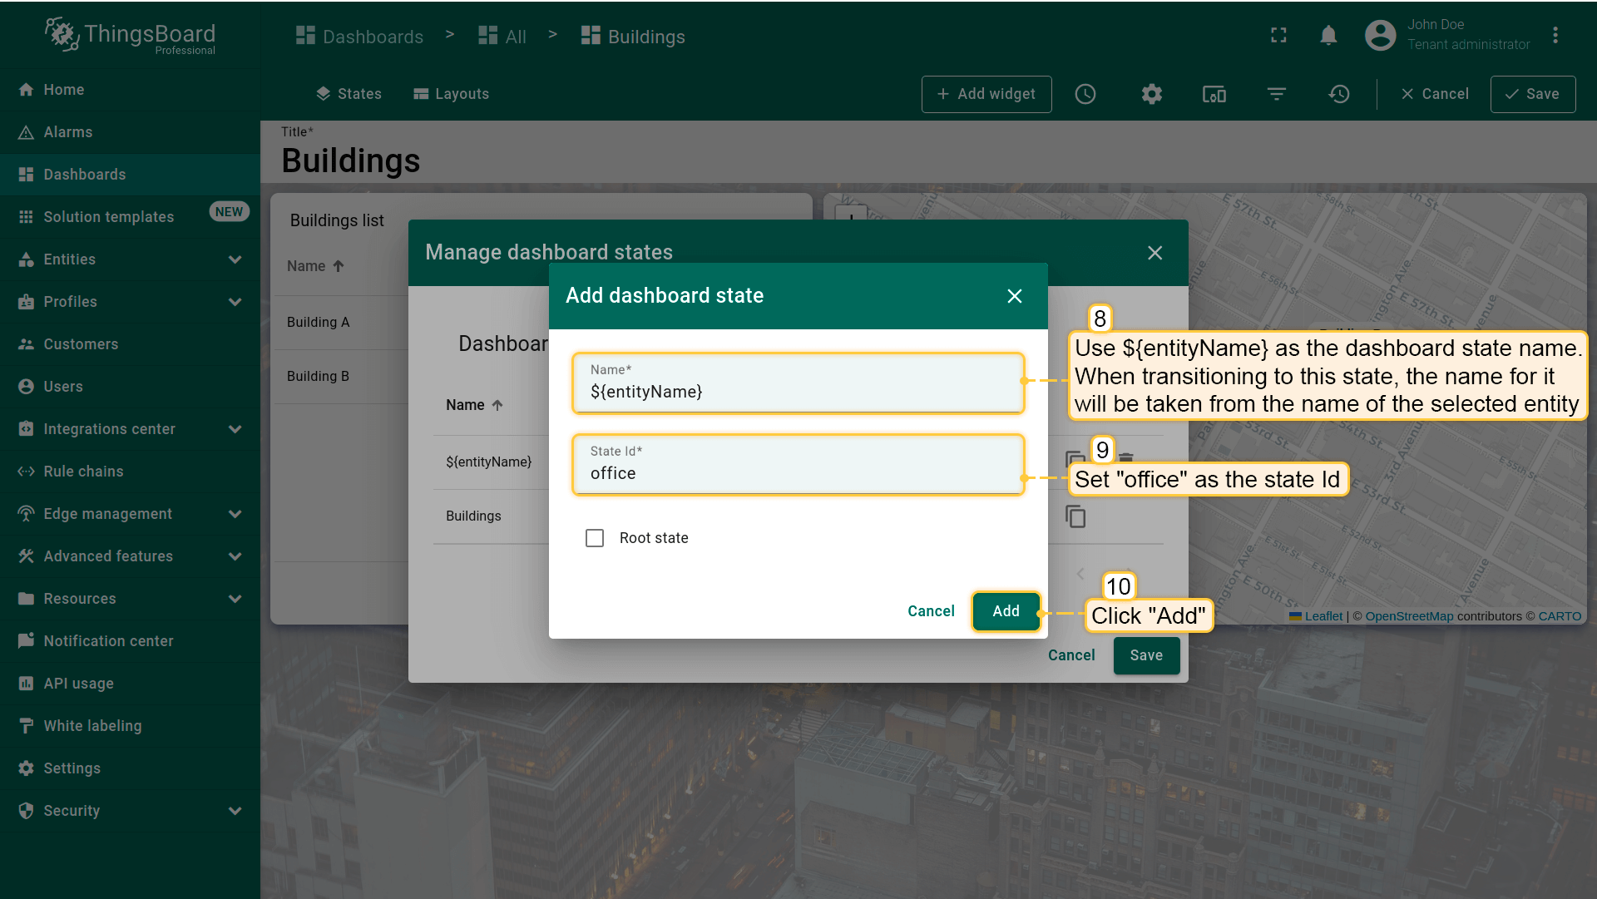Click Cancel in Add dashboard state dialog
The width and height of the screenshot is (1597, 899).
[931, 611]
